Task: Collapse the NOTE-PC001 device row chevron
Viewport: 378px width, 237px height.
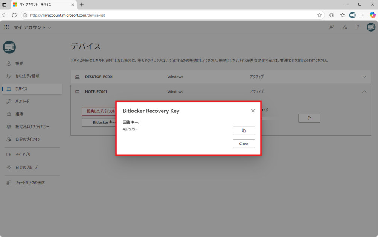Action: [364, 91]
